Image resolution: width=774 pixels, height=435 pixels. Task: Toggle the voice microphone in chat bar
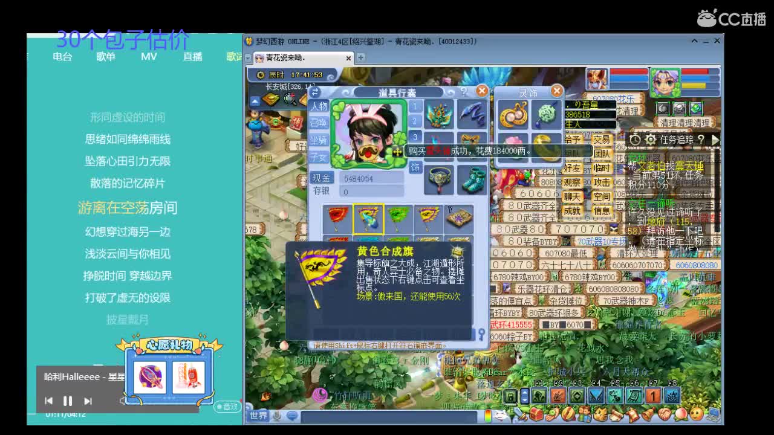pyautogui.click(x=278, y=416)
